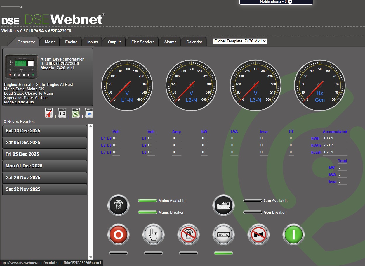Click the WebNet breadcrumb link
This screenshot has height=266, width=365.
(x=9, y=31)
